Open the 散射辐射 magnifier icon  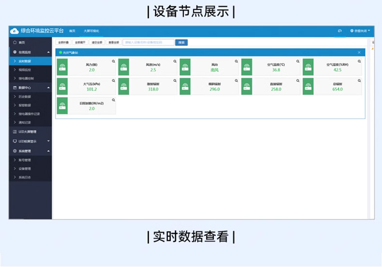click(175, 81)
